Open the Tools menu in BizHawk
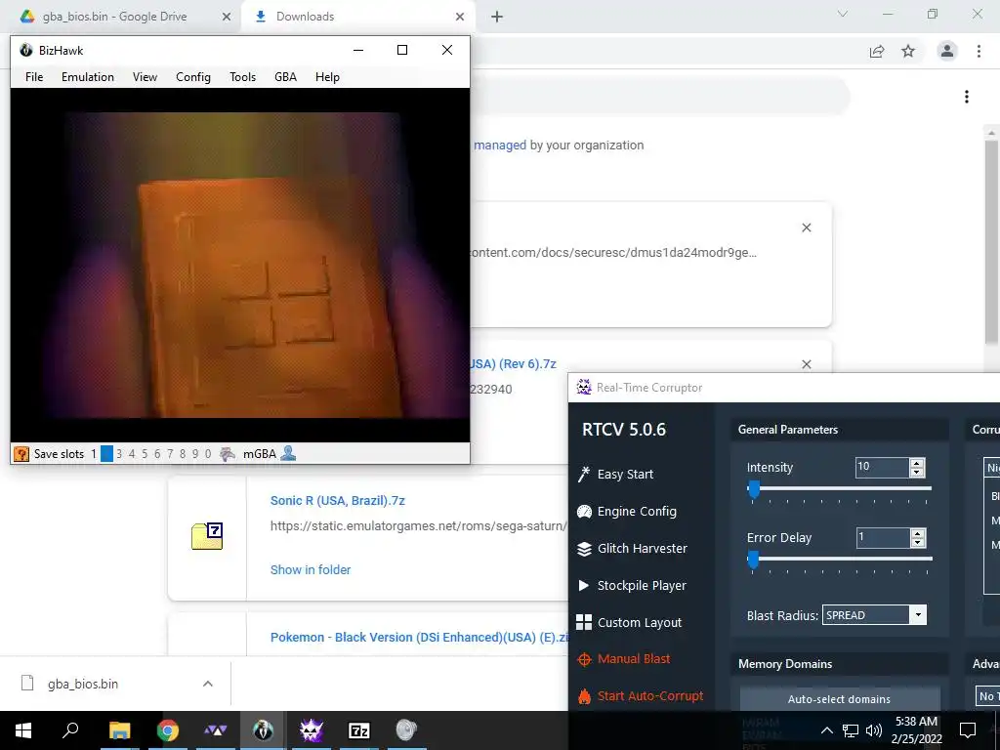Screen dimensions: 1000x750 coord(242,77)
